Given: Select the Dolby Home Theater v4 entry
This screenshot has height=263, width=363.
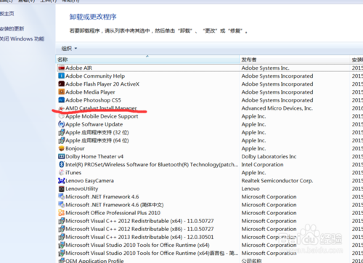Looking at the screenshot, I should 94,156.
